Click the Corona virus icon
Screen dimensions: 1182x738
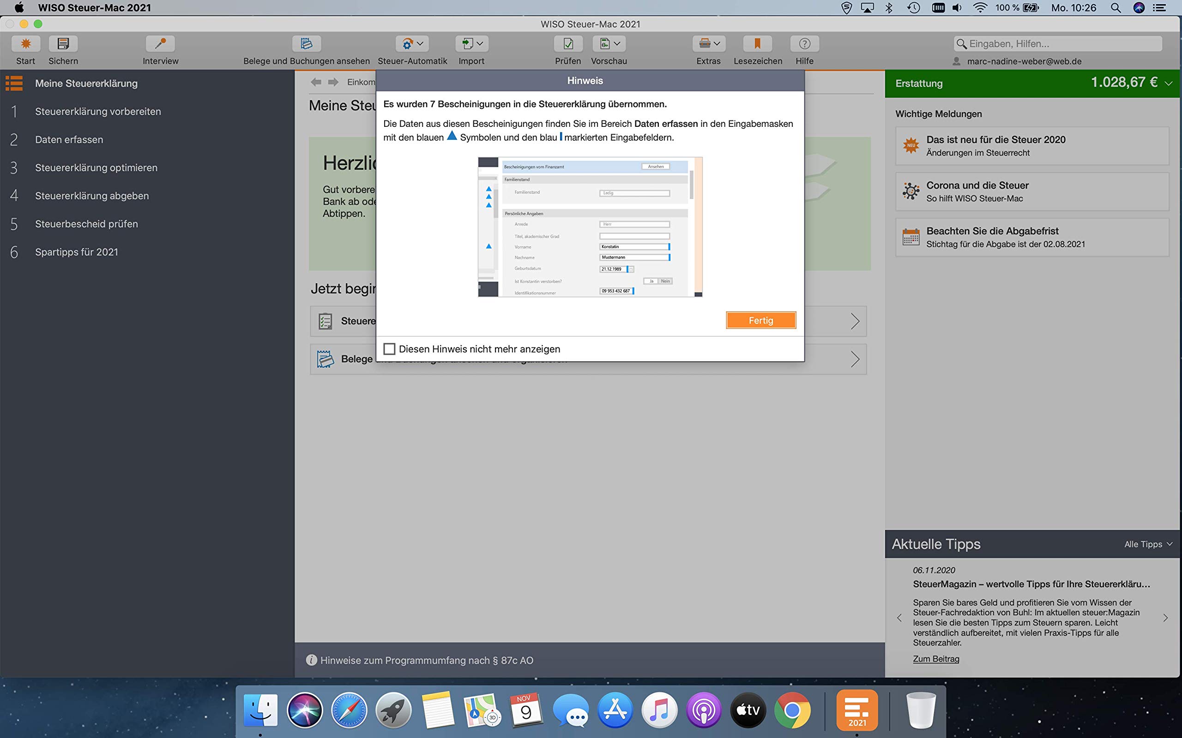911,191
